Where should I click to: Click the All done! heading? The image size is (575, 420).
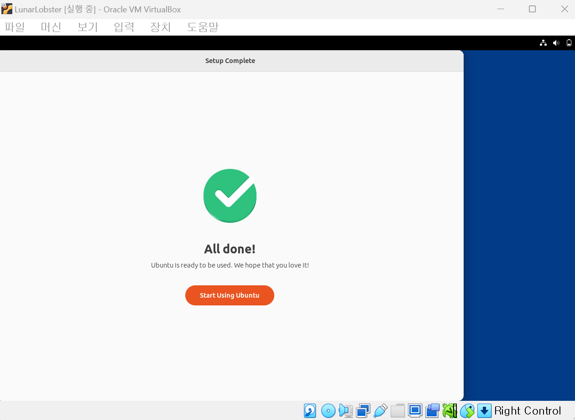(230, 249)
